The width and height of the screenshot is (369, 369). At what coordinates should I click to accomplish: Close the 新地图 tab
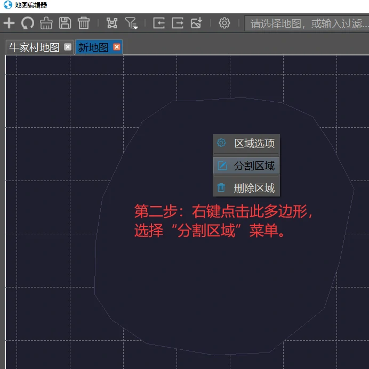click(x=117, y=47)
